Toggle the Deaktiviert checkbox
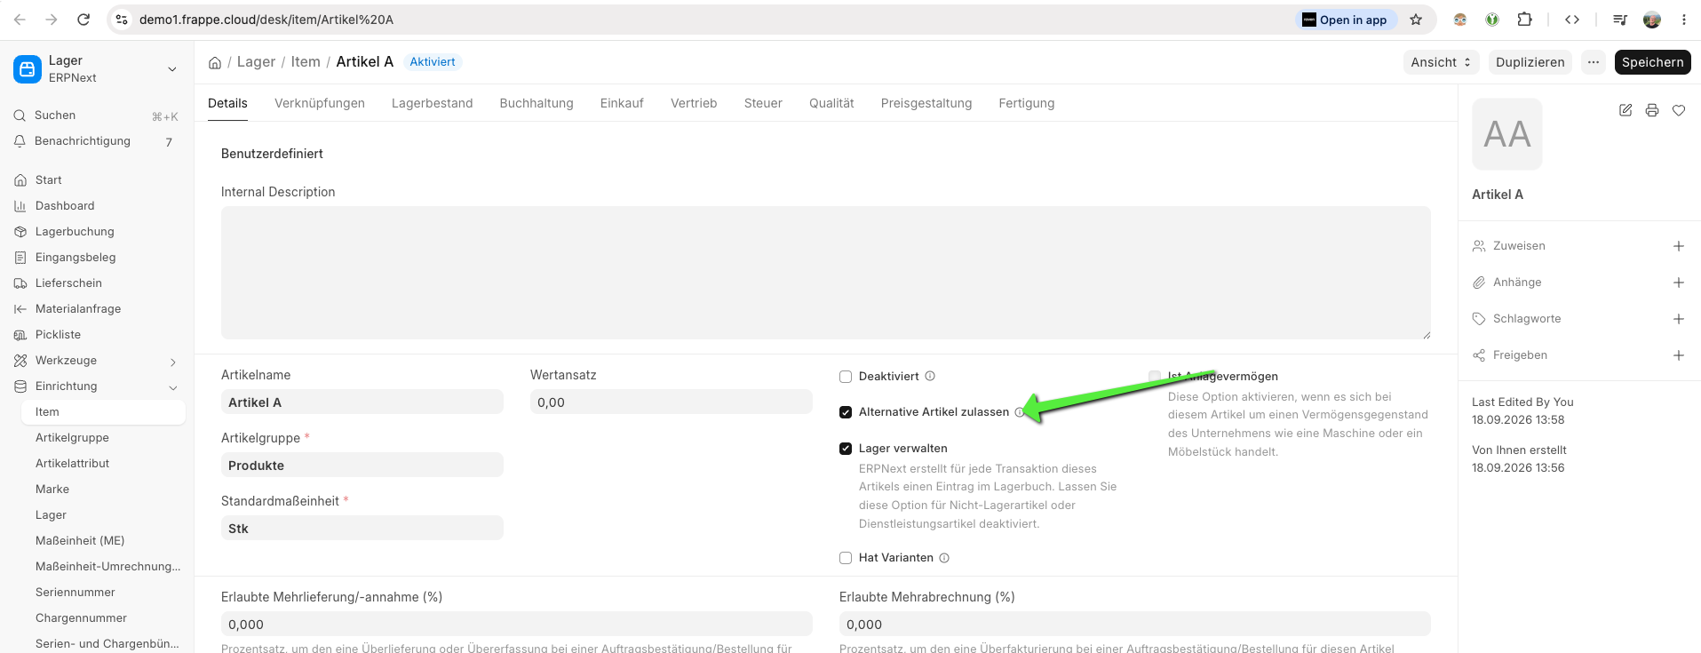Screen dimensions: 1701x653 [x=846, y=377]
